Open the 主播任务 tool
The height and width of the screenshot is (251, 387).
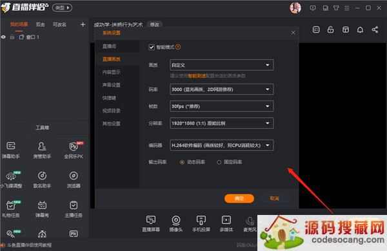click(74, 209)
